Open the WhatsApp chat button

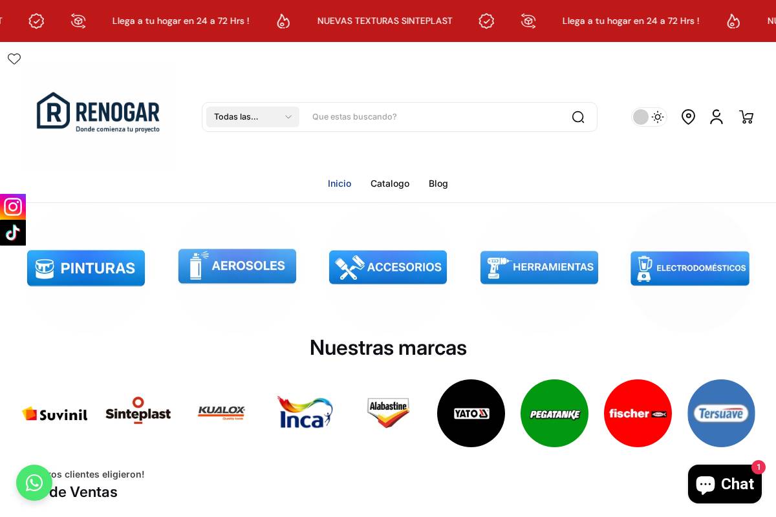click(34, 483)
